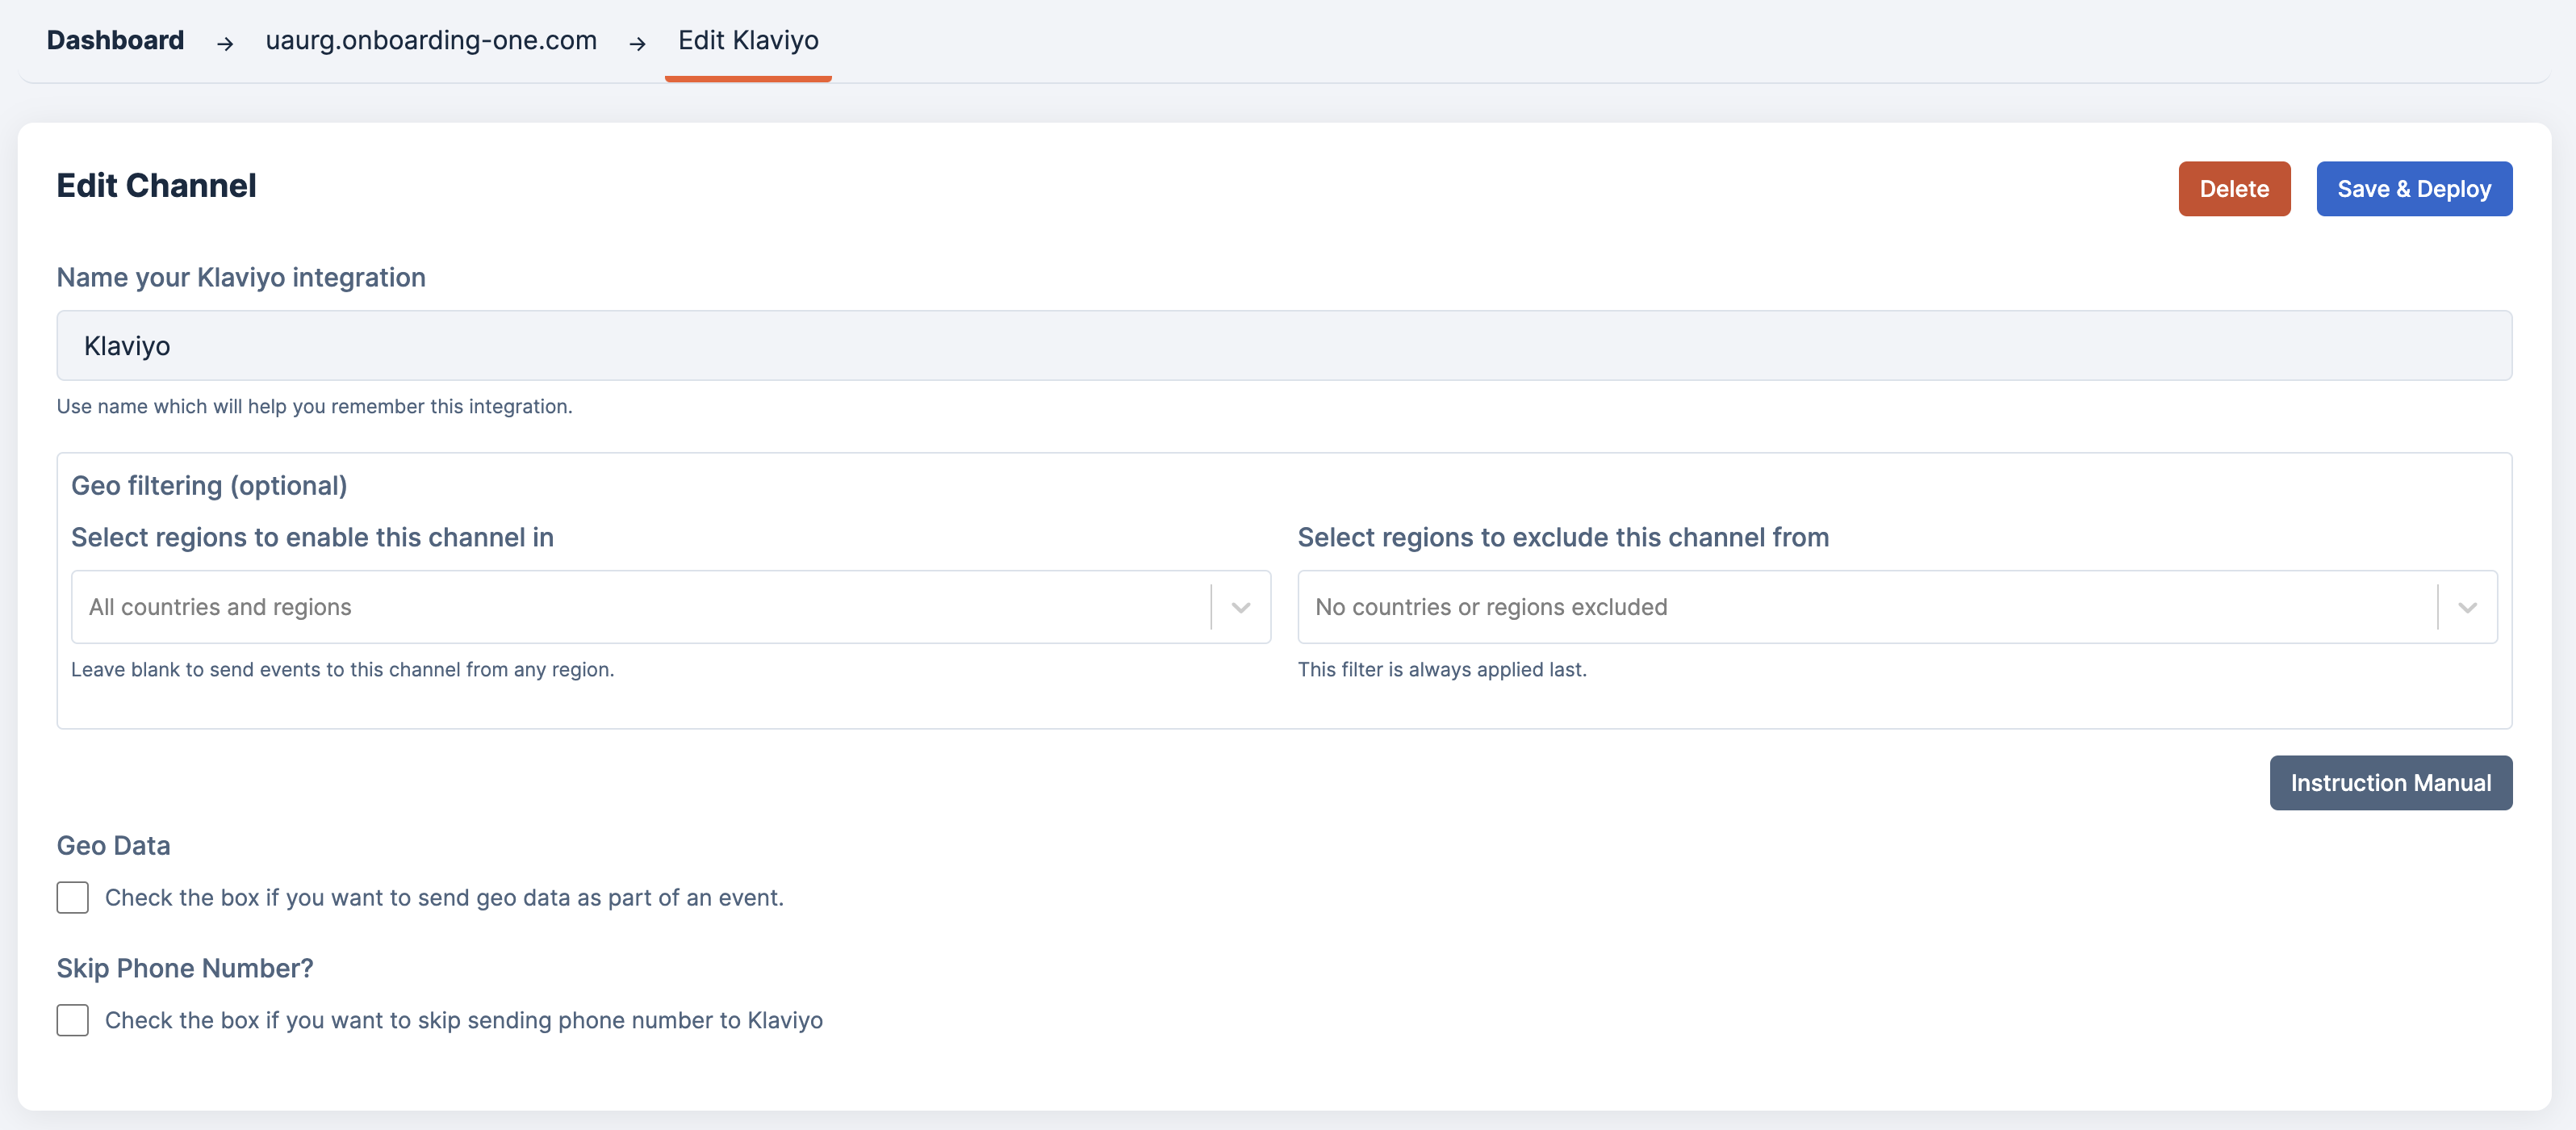This screenshot has width=2576, height=1130.
Task: Expand the enable-regions dropdown chevron
Action: [1240, 608]
